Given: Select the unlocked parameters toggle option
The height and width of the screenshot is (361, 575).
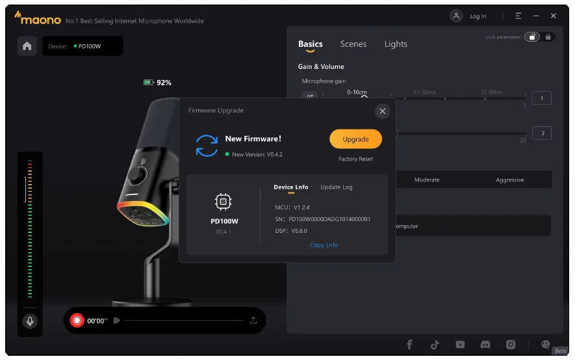Looking at the screenshot, I should coord(532,37).
